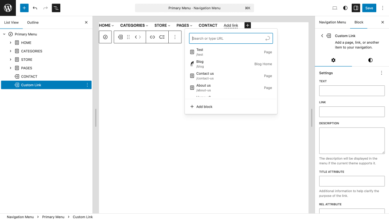The height and width of the screenshot is (220, 389).
Task: Toggle the List View document overview icon
Action: pos(56,8)
